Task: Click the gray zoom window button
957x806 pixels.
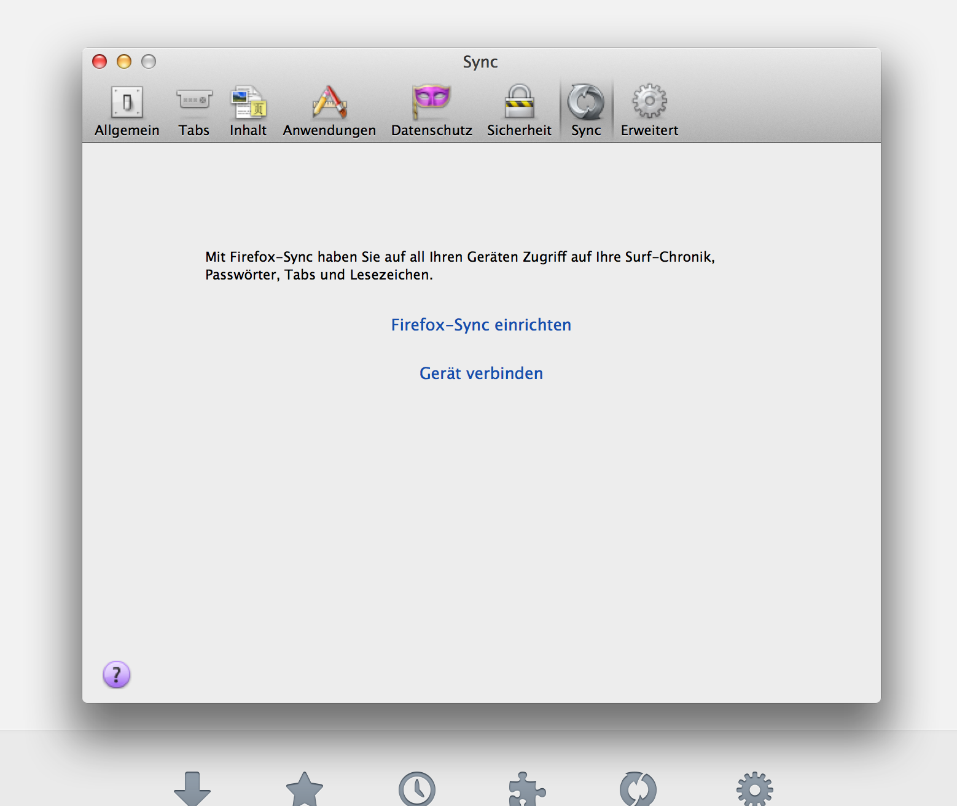Action: coord(149,61)
